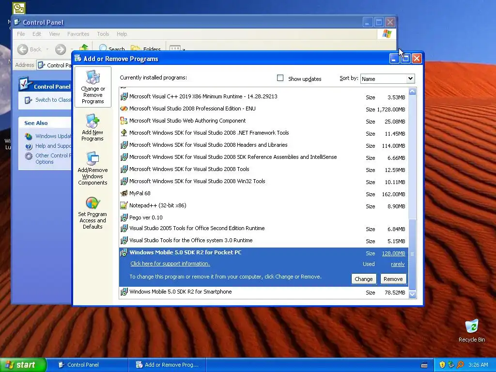Click the MyPal 68 raccoon icon
Viewport: 496px width, 372px height.
pyautogui.click(x=124, y=193)
